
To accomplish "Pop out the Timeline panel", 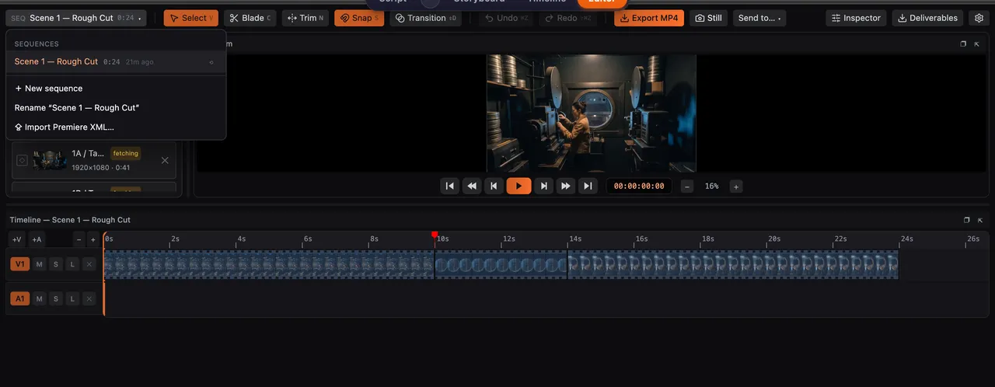I will pos(967,220).
